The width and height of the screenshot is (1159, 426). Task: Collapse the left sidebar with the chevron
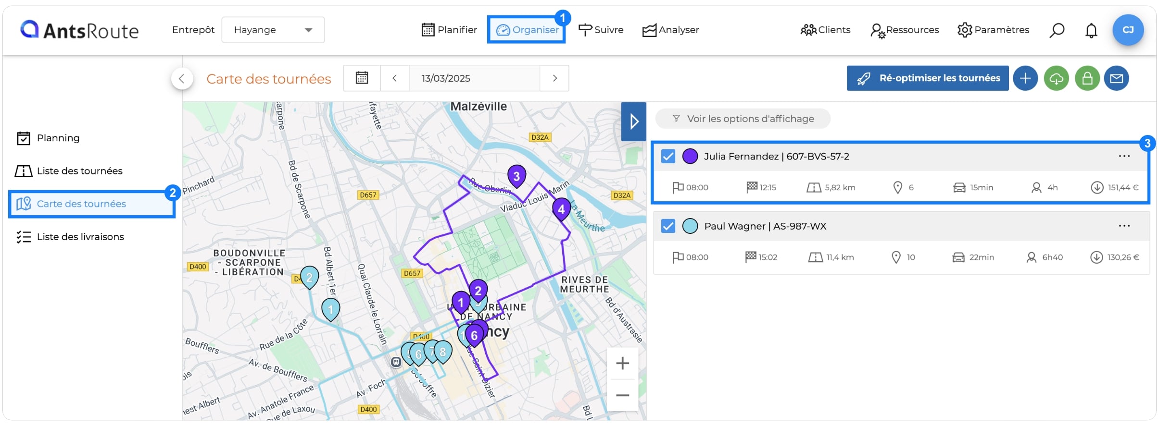(x=182, y=78)
